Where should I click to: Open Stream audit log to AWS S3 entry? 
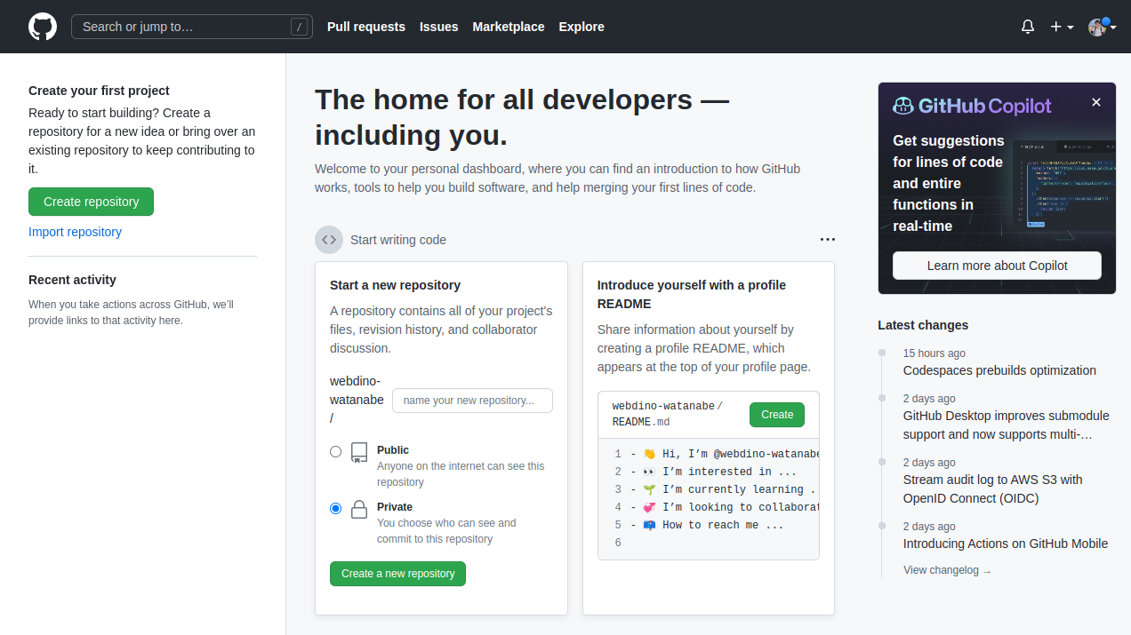pos(993,489)
